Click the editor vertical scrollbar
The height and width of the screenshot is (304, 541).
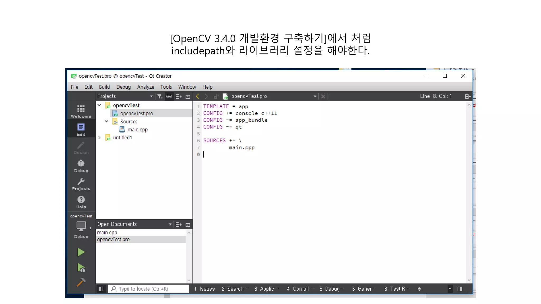click(469, 192)
